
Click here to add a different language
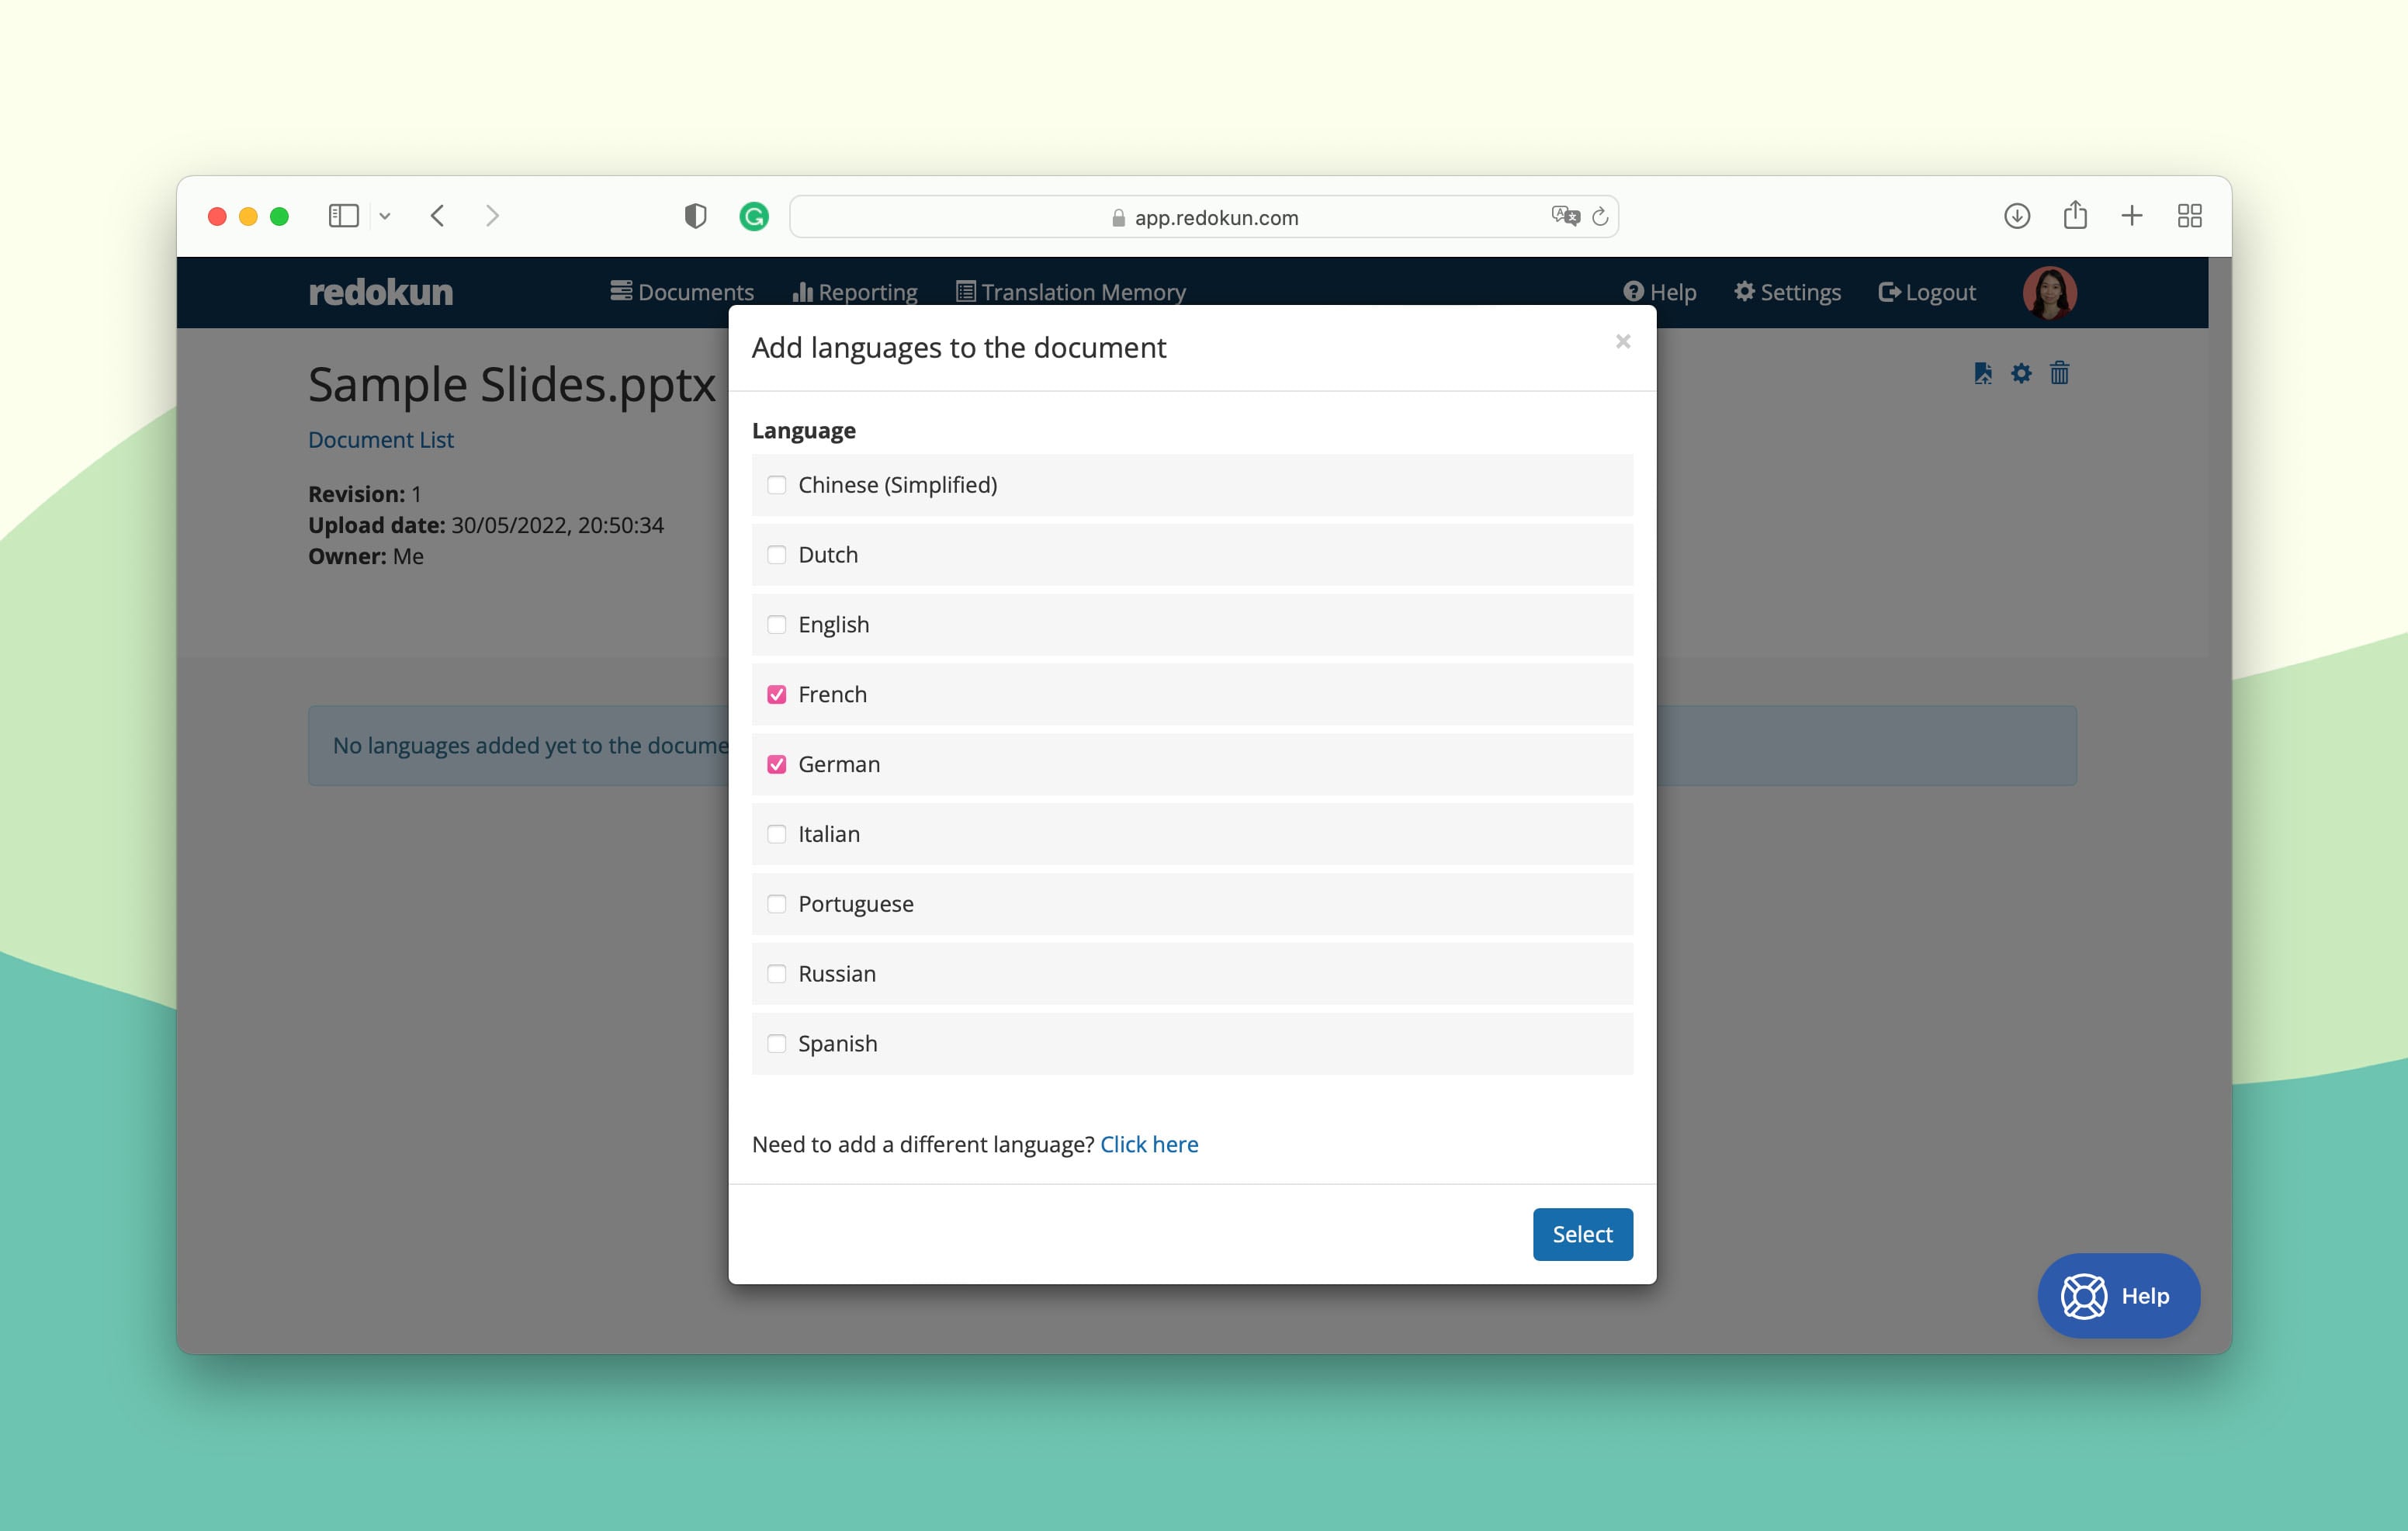[1149, 1143]
